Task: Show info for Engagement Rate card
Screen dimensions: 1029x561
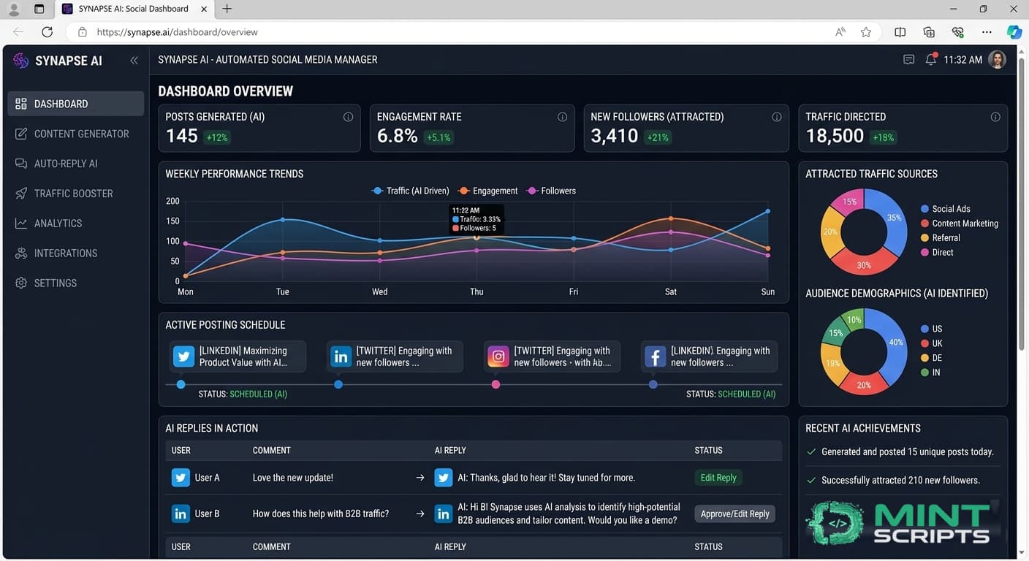Action: point(562,117)
